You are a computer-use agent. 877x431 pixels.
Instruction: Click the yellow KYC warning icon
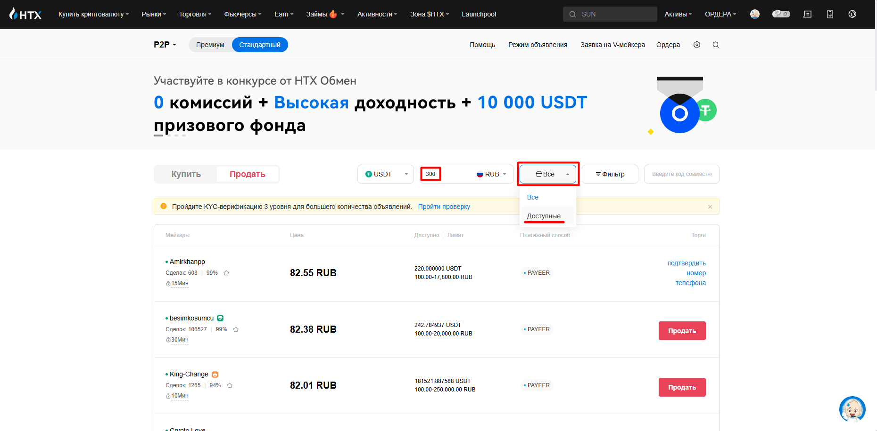164,206
